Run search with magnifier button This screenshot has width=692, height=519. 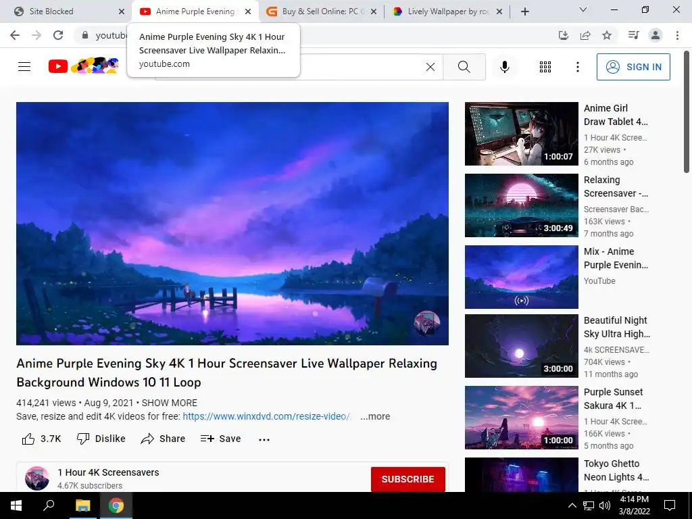pos(464,67)
